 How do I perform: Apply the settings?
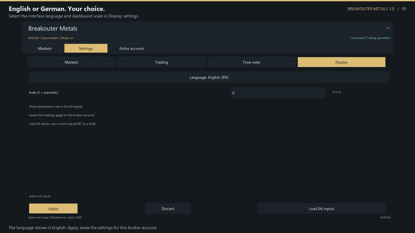pyautogui.click(x=53, y=208)
